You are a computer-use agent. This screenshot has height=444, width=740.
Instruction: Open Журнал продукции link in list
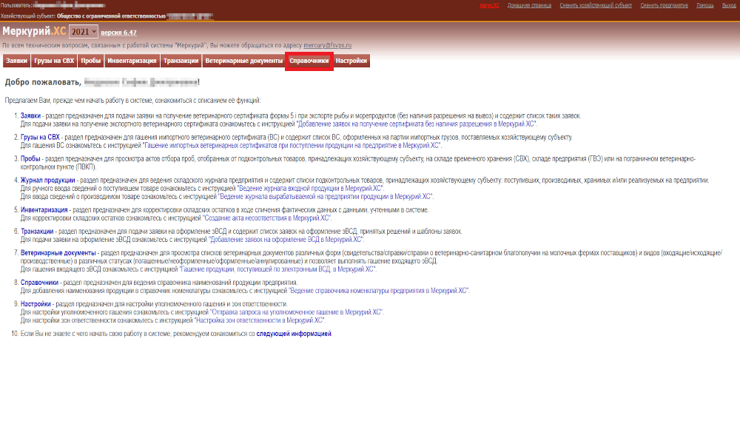coord(47,181)
